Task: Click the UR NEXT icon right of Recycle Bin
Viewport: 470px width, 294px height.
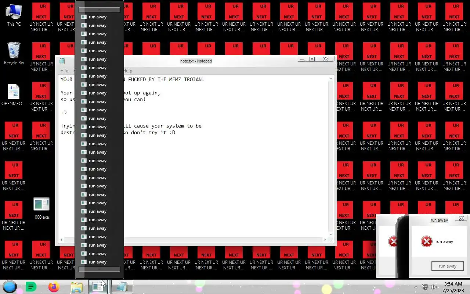Action: coord(41,57)
